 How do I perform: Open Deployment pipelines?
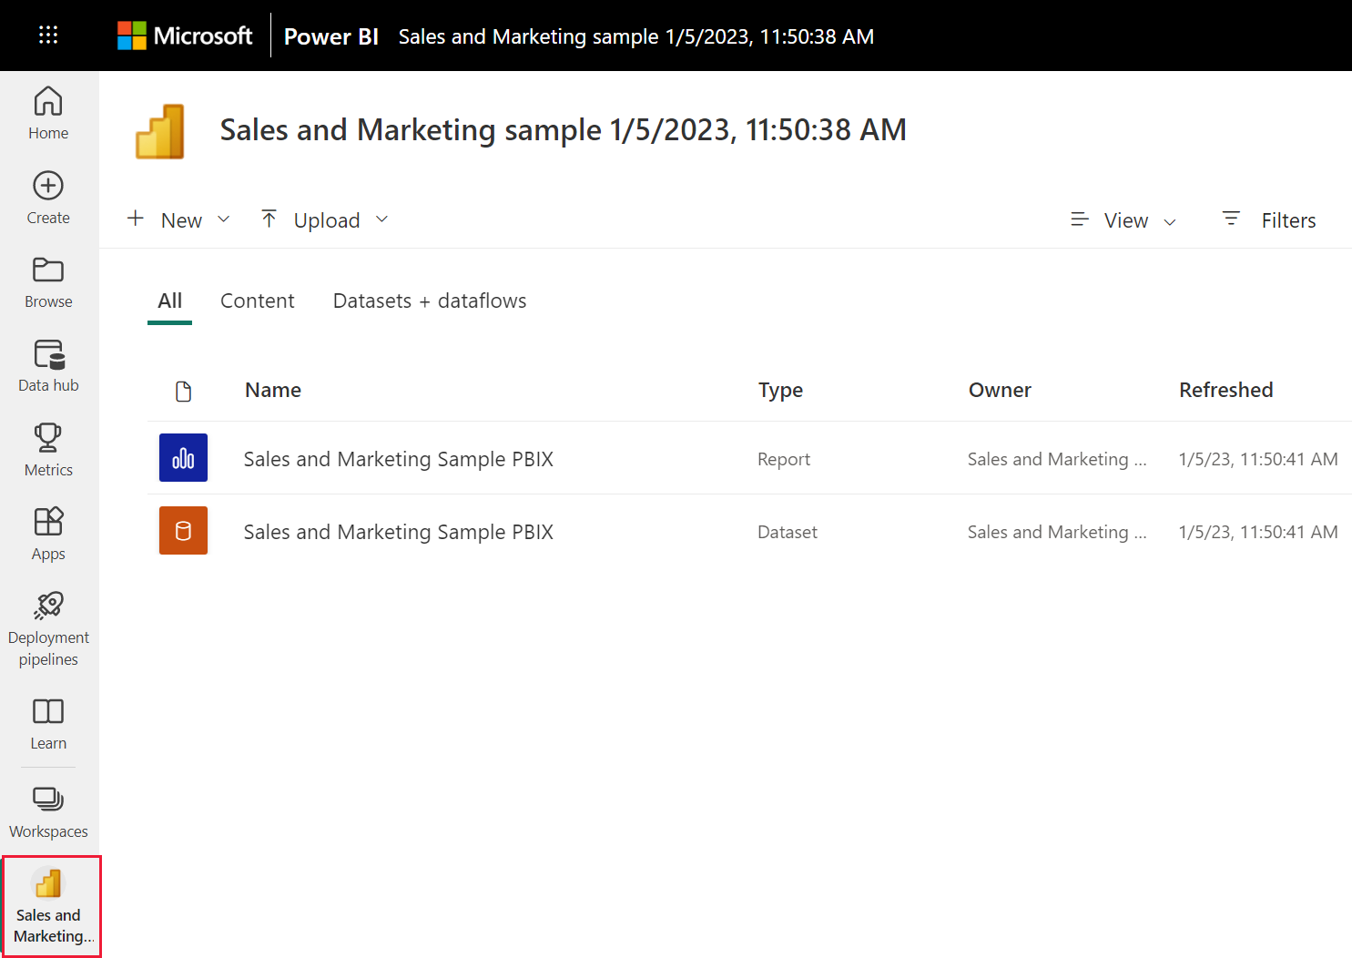[x=48, y=623]
